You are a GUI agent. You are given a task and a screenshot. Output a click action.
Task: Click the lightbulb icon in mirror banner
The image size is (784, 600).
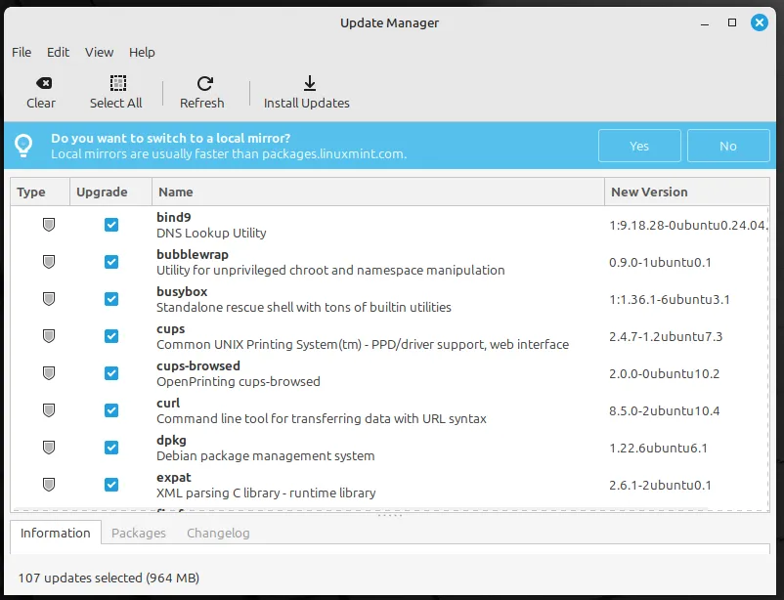(x=23, y=146)
